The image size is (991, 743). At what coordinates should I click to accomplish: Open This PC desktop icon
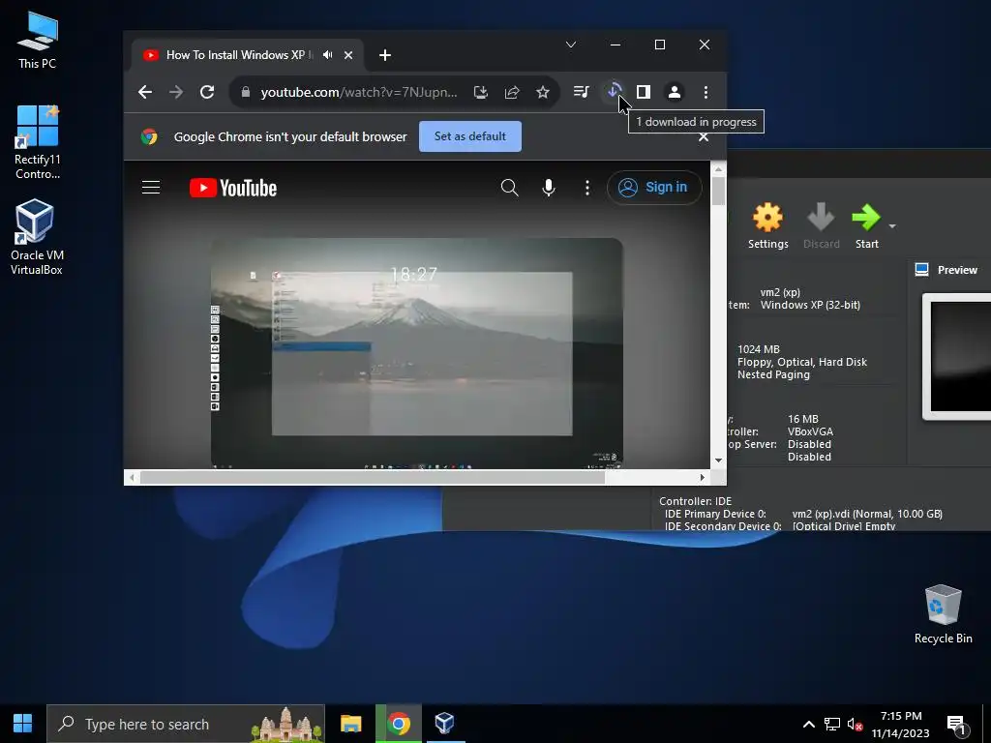(x=38, y=41)
